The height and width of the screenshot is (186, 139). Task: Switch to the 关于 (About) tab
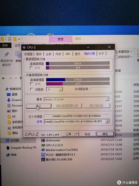(x=101, y=54)
